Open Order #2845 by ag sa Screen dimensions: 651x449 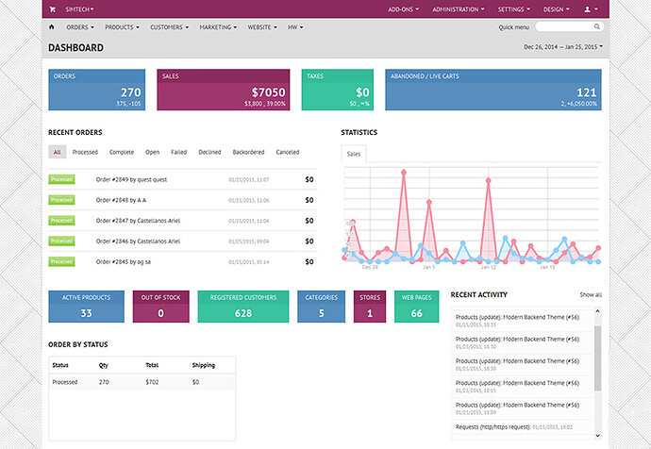click(x=124, y=262)
